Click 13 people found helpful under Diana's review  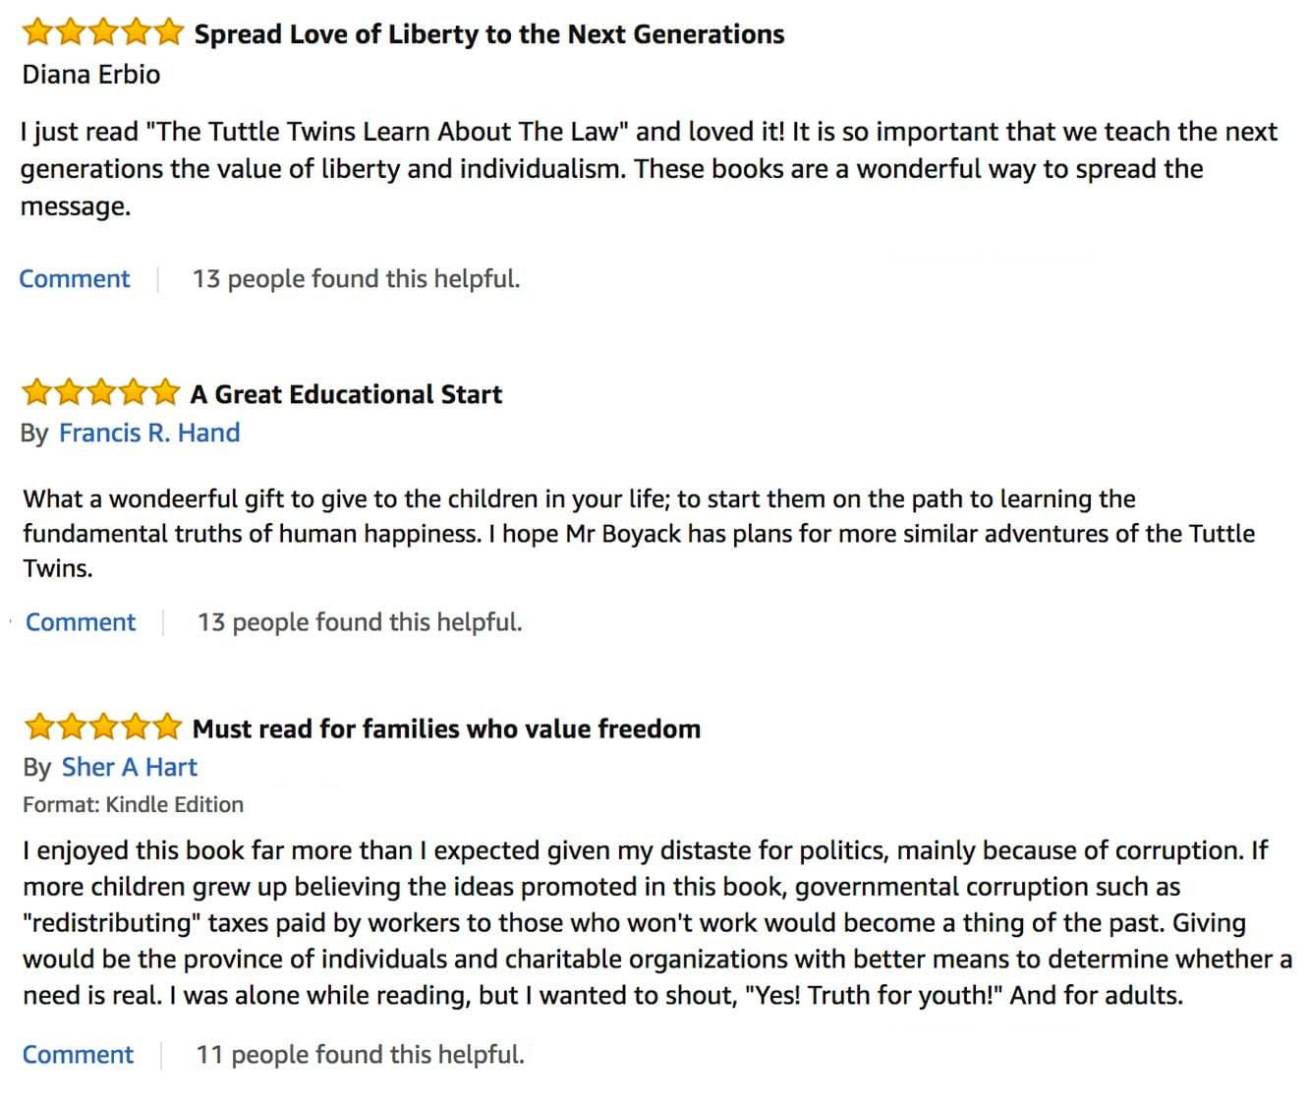pyautogui.click(x=356, y=279)
